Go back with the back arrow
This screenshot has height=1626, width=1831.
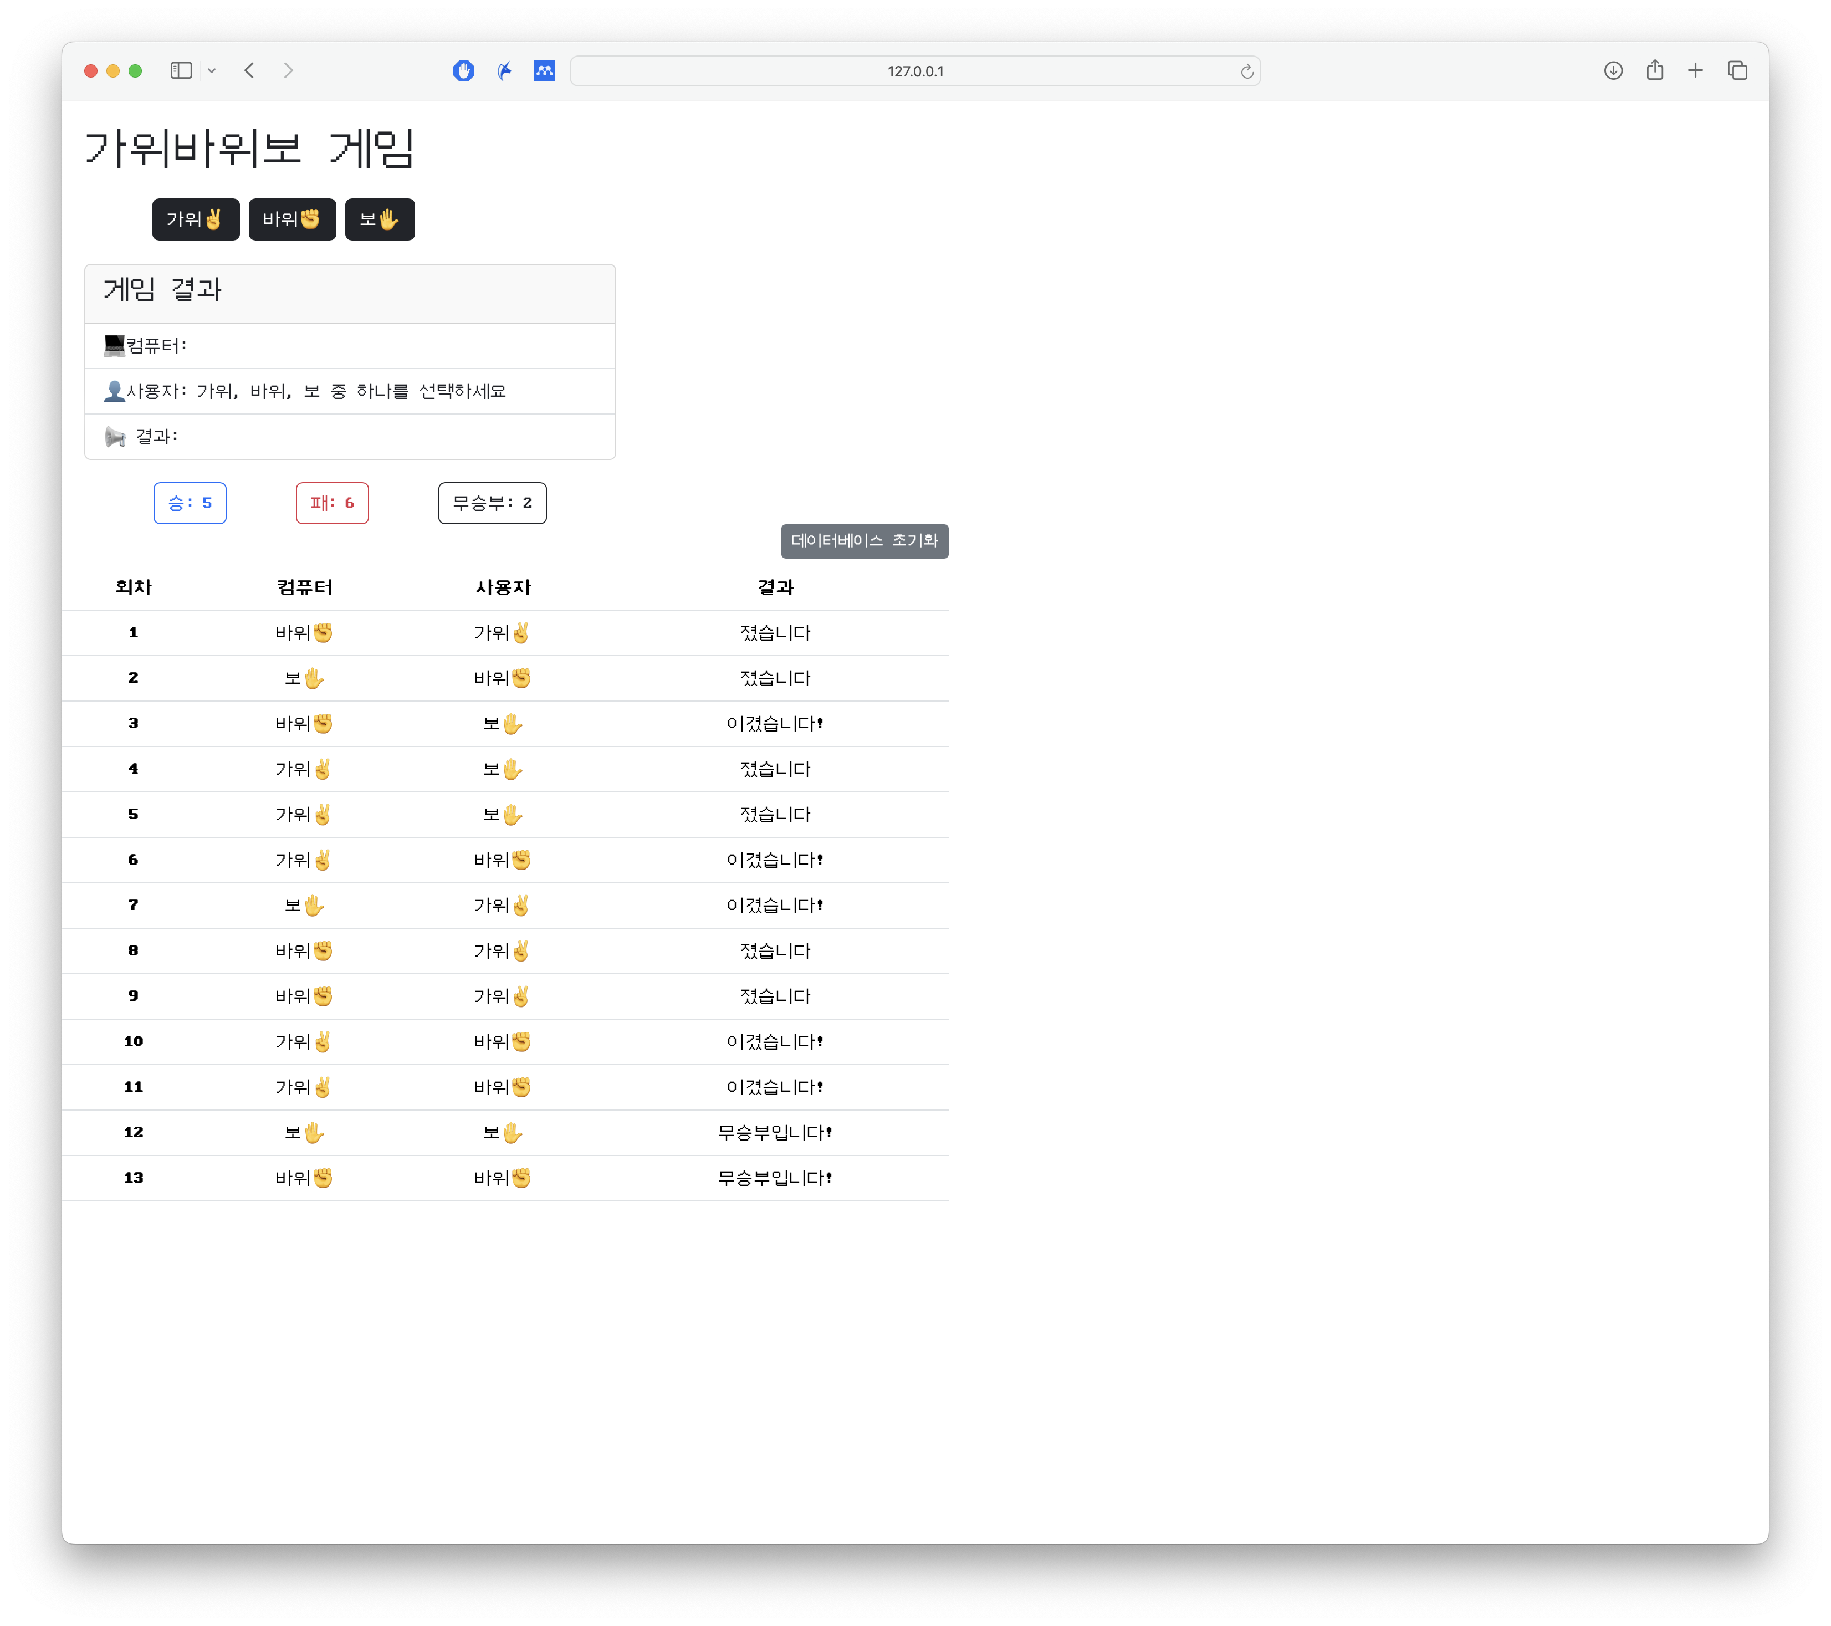click(250, 71)
